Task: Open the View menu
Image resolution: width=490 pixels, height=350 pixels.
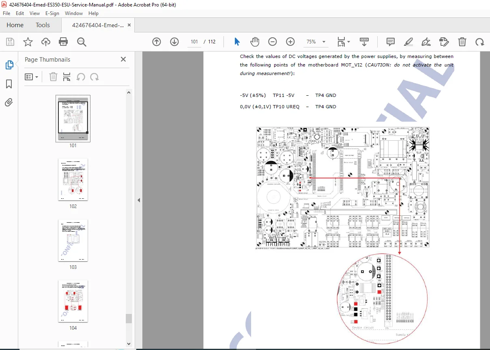Action: tap(35, 13)
